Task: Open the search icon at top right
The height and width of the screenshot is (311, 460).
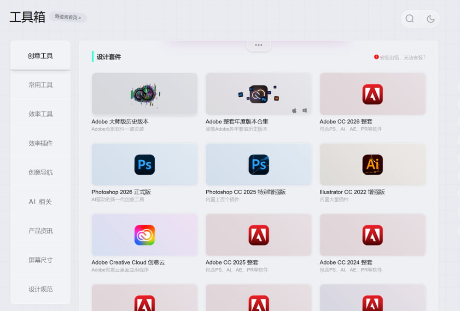Action: [x=409, y=19]
